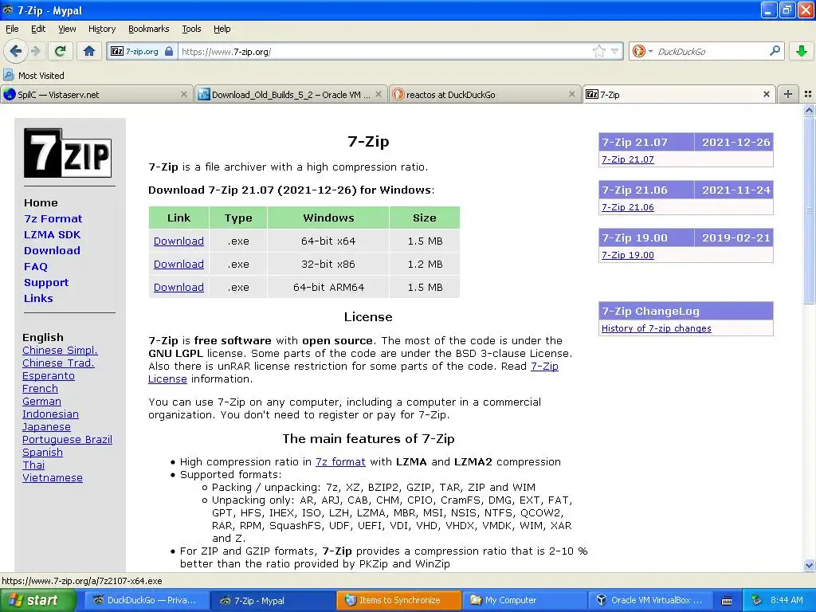Open the Help menu
Viewport: 816px width, 612px height.
pyautogui.click(x=222, y=29)
